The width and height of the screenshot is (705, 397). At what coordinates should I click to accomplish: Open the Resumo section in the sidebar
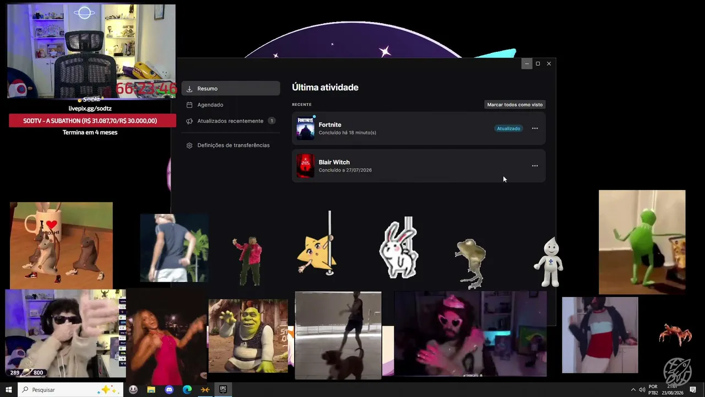click(x=231, y=88)
